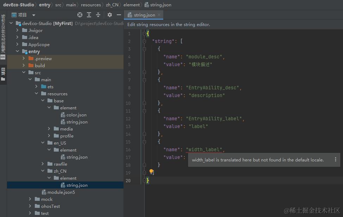Expand the media folder
Viewport: 343px width, 217px height.
click(x=49, y=129)
